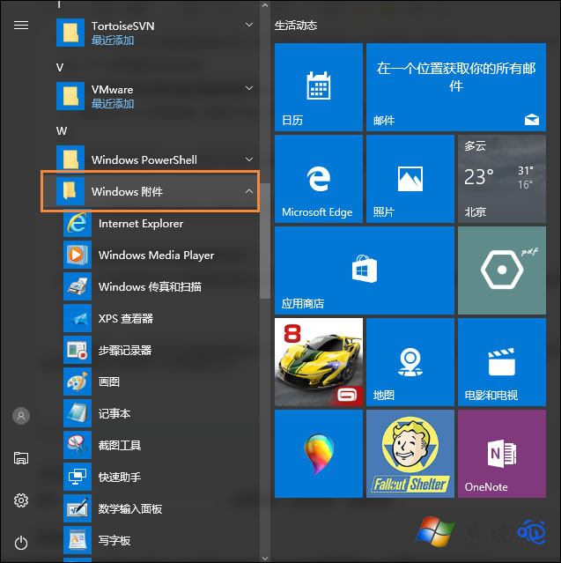Launch the 写字板 wordpad icon

78,540
